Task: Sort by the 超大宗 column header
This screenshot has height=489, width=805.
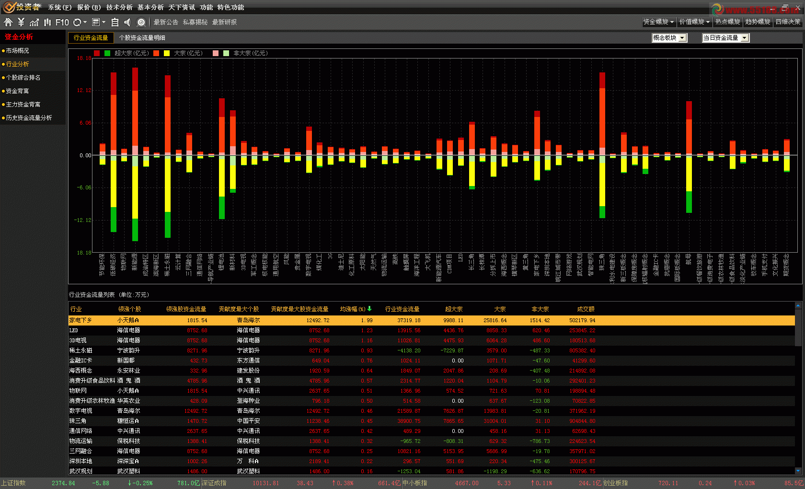Action: click(x=454, y=309)
